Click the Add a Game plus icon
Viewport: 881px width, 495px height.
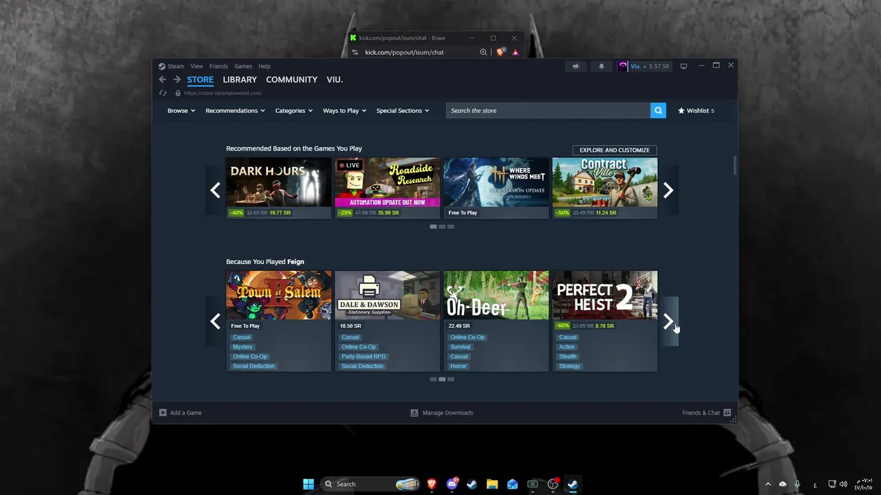163,412
